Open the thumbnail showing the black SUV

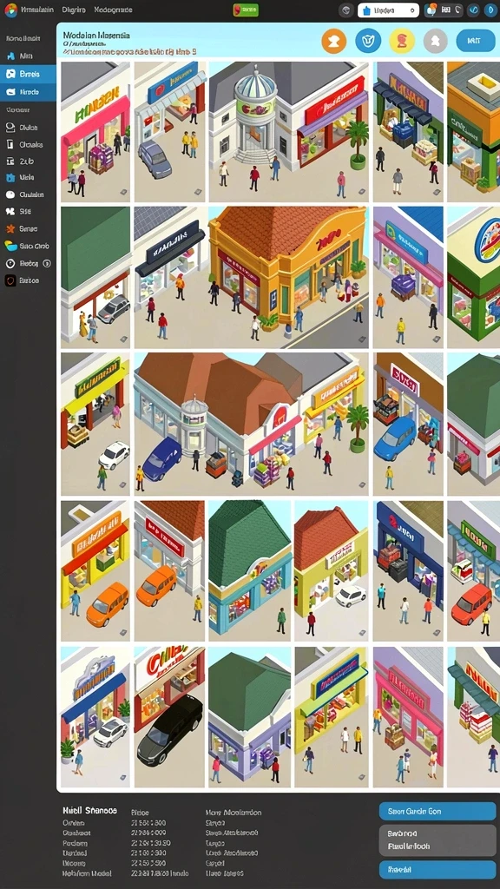[169, 717]
